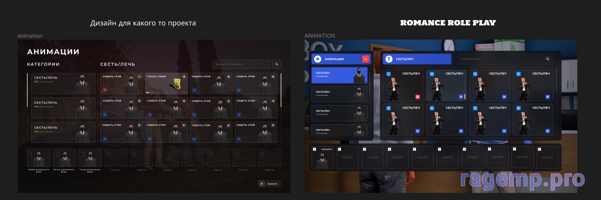The width and height of the screenshot is (601, 200).
Task: Click the pink Ж badge on the first Romance animation card
Action: [417, 97]
